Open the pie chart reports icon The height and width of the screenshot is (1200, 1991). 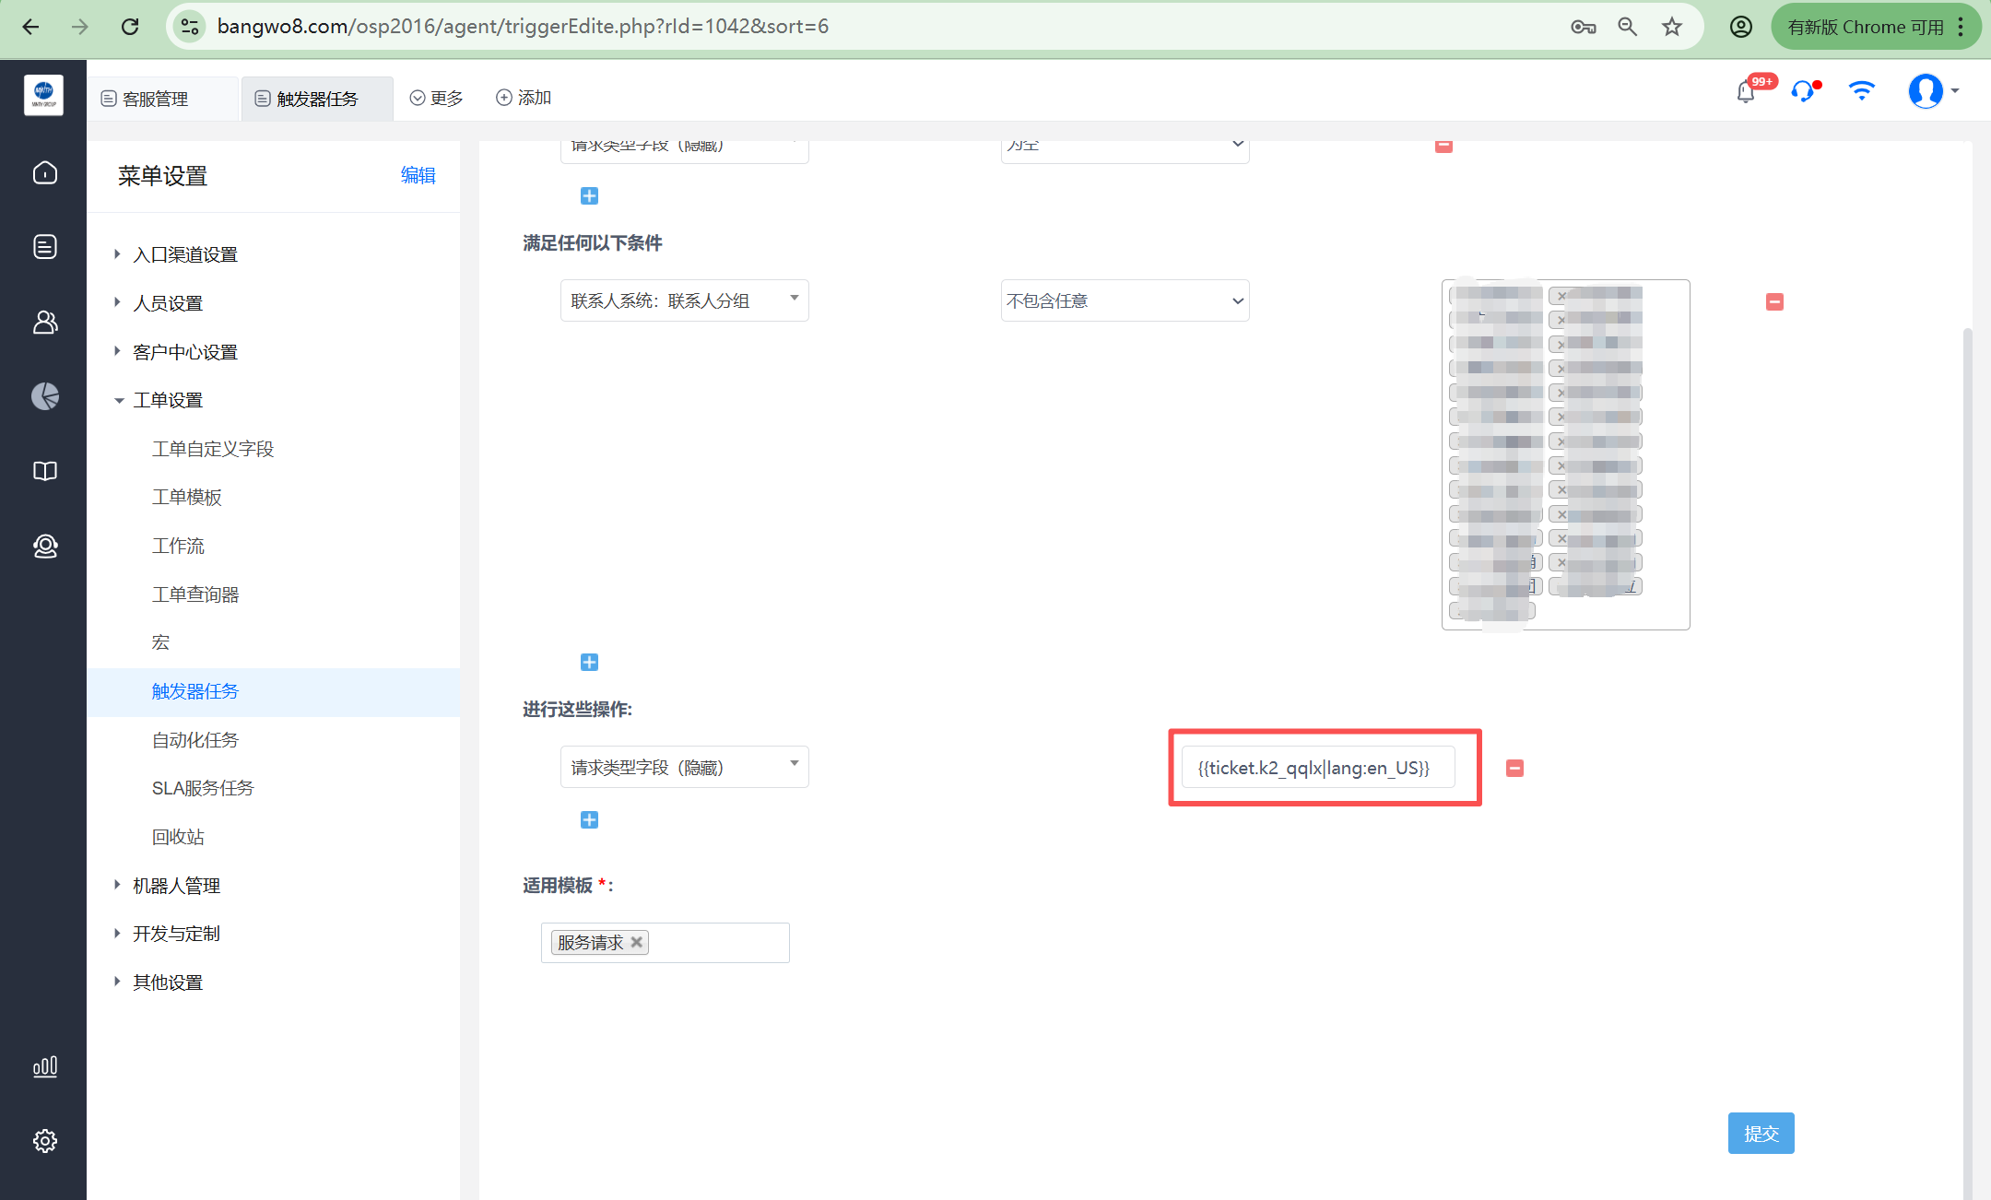click(x=44, y=396)
